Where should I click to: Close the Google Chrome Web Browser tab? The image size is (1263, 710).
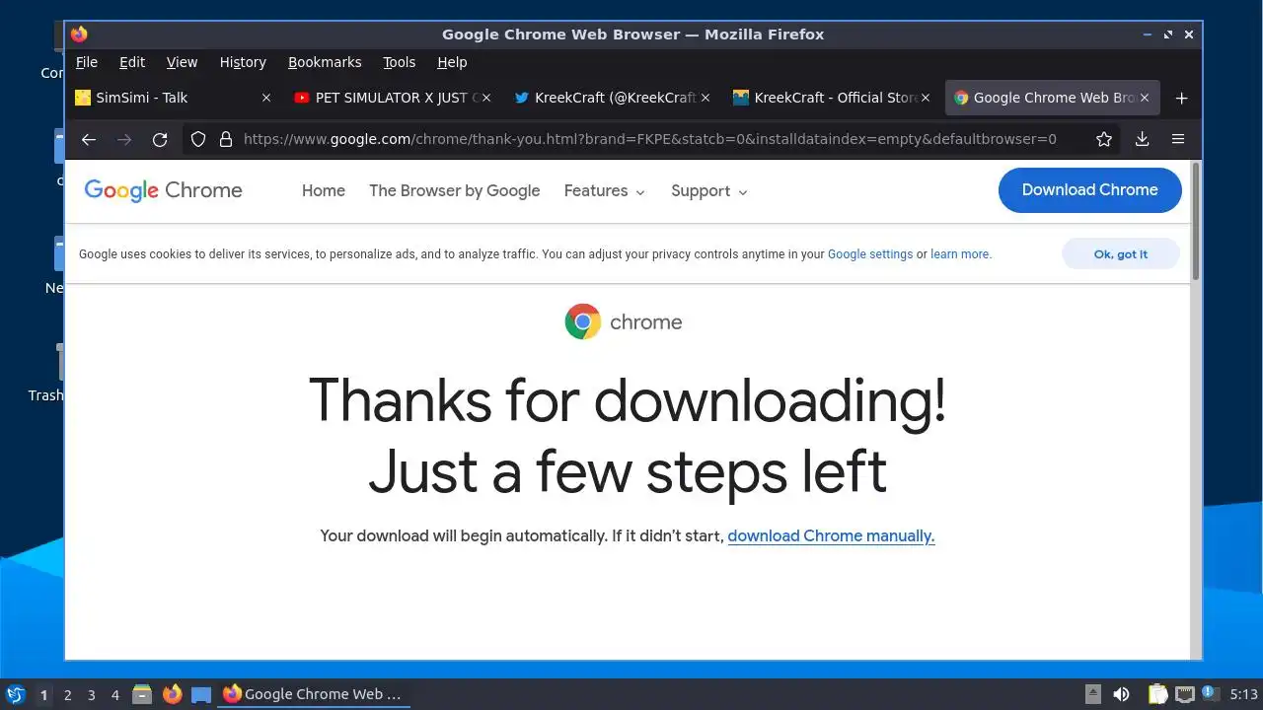1146,98
